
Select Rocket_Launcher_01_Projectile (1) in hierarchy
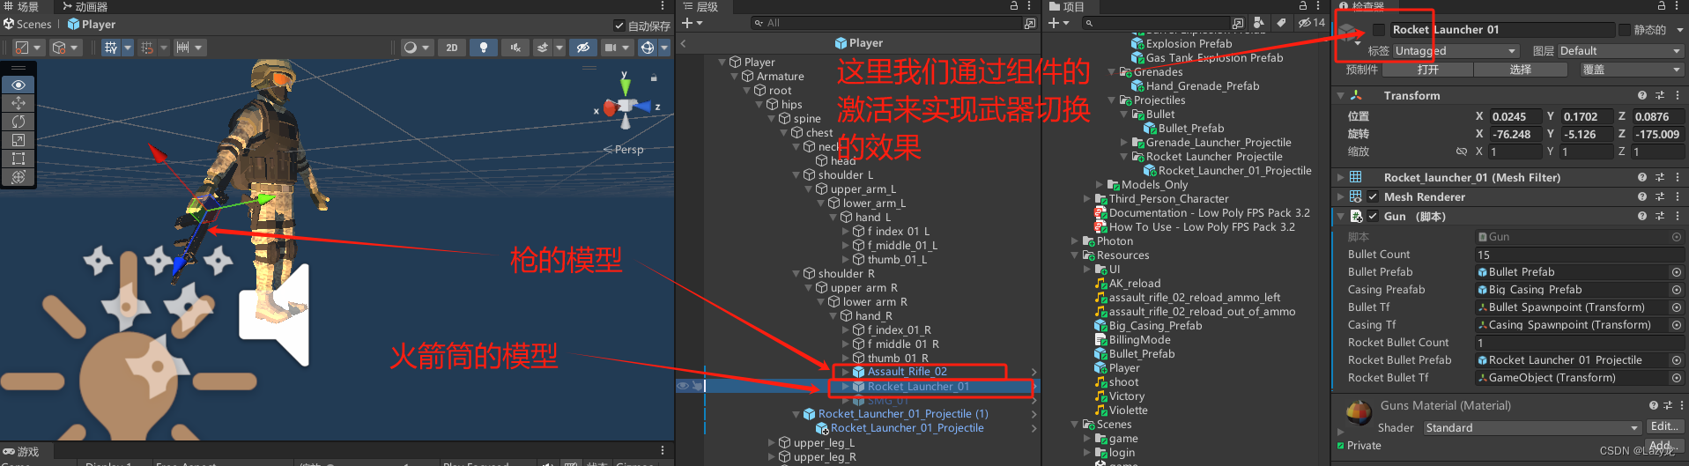[903, 414]
